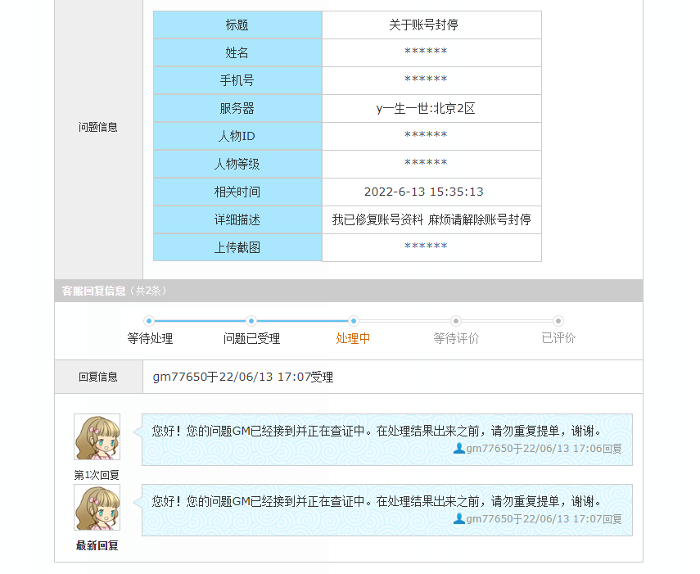The image size is (700, 574).
Task: Click the 处理中 status label
Action: [353, 338]
